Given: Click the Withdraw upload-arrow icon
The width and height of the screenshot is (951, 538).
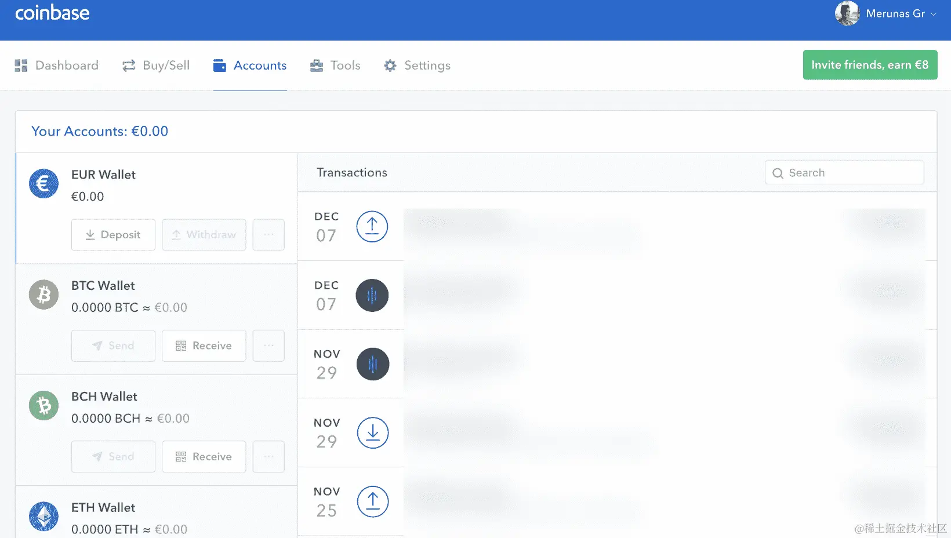Looking at the screenshot, I should 176,235.
